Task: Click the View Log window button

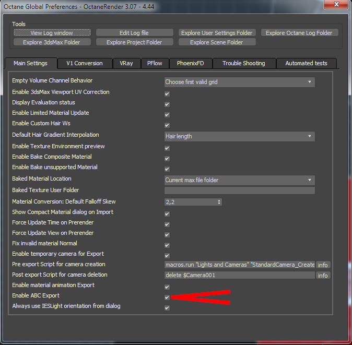Action: click(x=52, y=33)
